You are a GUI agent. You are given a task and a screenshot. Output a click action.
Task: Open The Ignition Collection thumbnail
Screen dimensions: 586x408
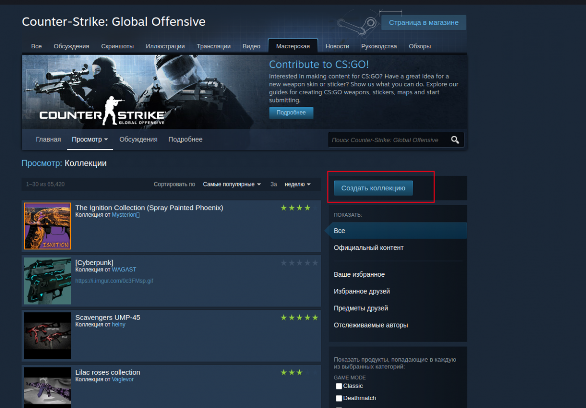click(47, 226)
